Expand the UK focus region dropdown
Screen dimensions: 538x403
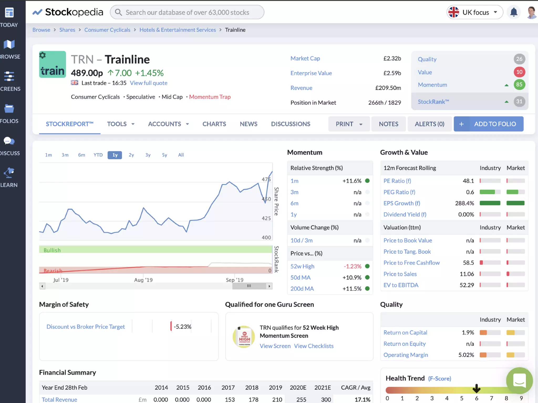[x=475, y=12]
